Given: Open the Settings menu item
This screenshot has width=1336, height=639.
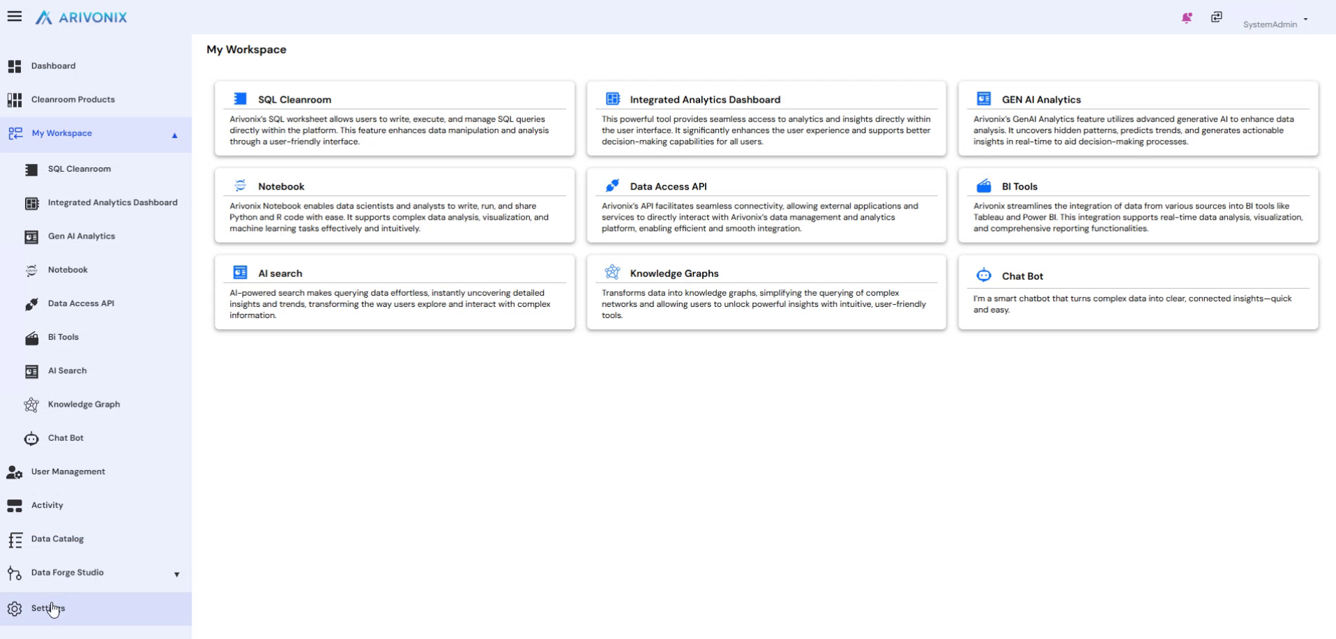Looking at the screenshot, I should [47, 608].
